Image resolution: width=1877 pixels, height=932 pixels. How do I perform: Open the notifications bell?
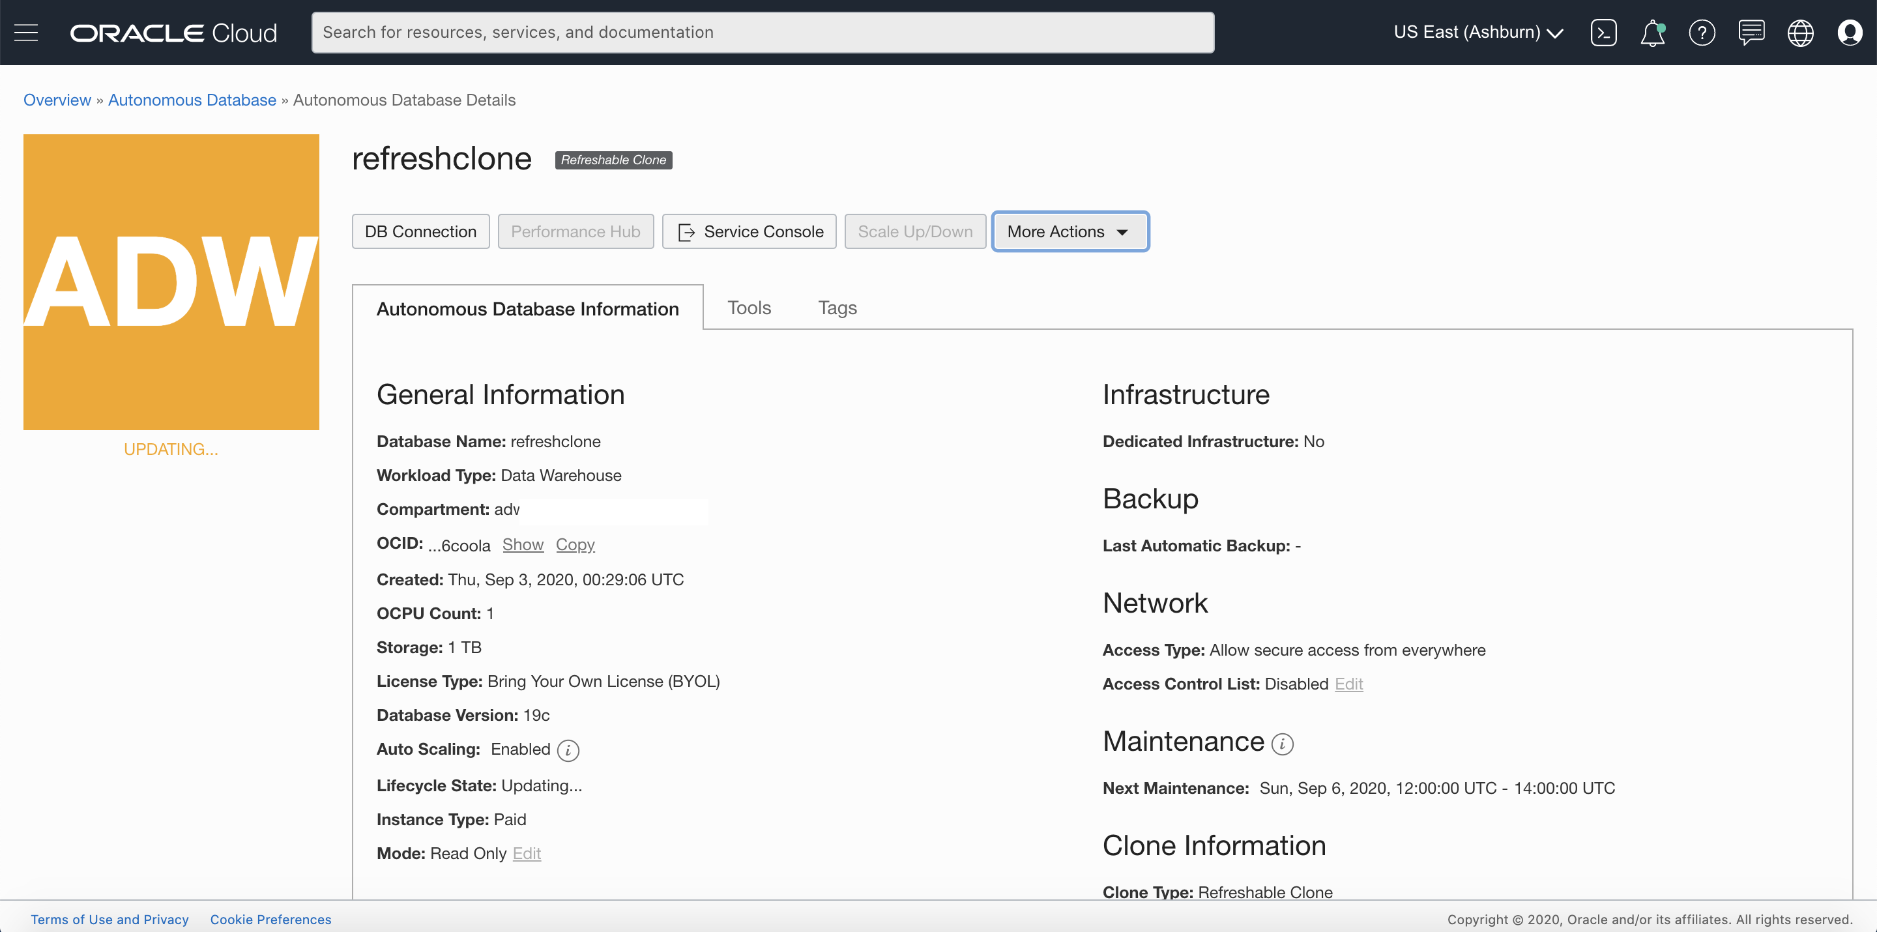click(1652, 32)
